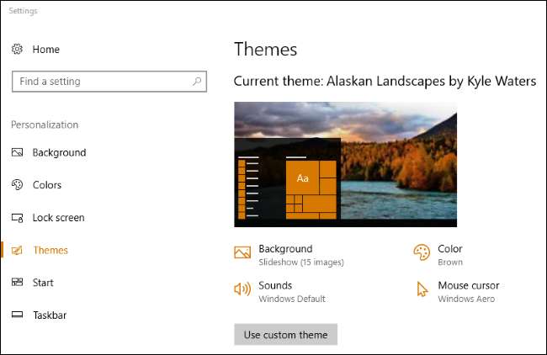Click the Taskbar icon in sidebar
The width and height of the screenshot is (547, 355).
(17, 315)
